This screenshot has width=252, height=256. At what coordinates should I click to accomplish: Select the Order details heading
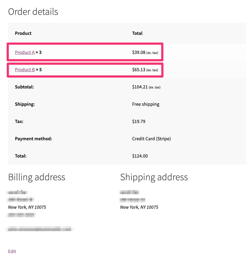[33, 12]
